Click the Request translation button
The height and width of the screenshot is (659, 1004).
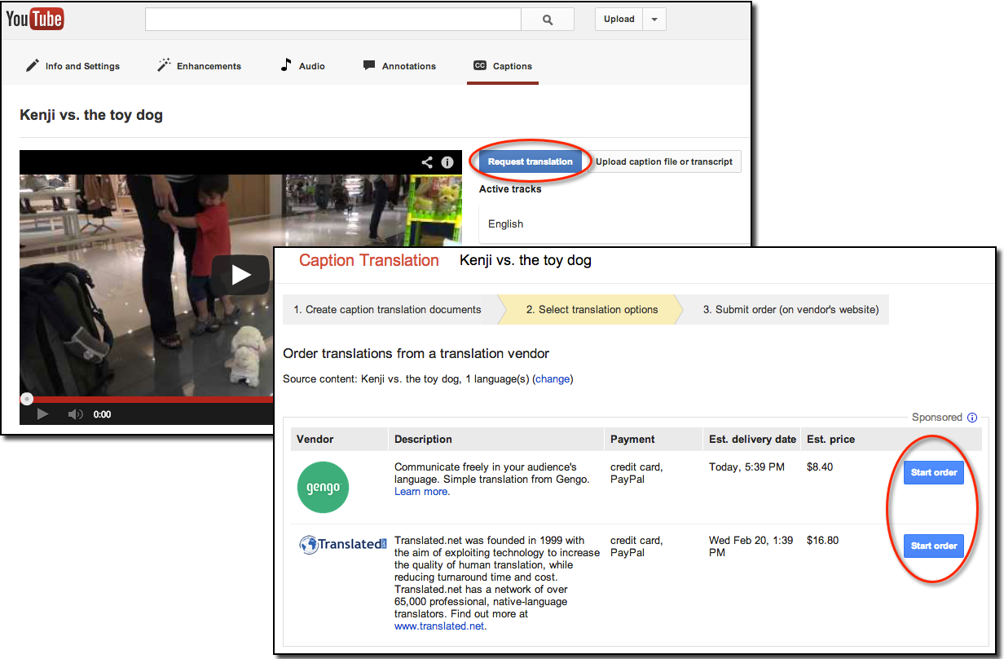pos(531,161)
